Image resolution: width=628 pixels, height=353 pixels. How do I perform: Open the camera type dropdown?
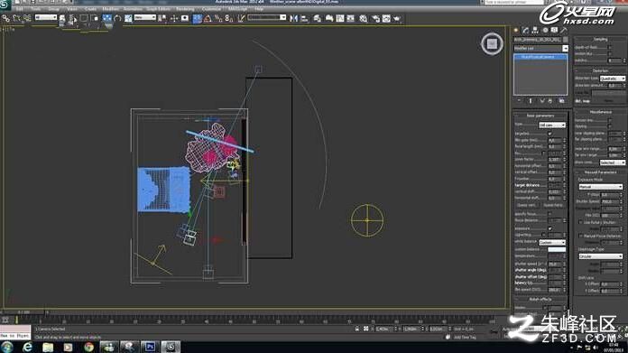pos(552,125)
